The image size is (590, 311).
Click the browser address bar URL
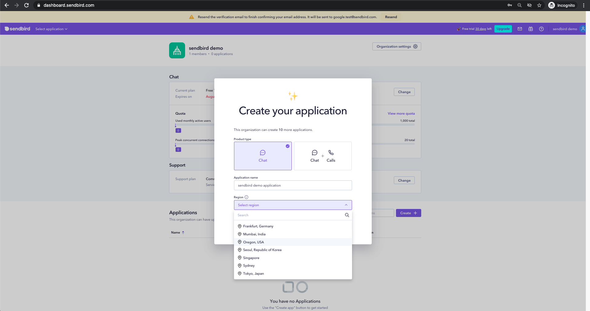point(69,5)
